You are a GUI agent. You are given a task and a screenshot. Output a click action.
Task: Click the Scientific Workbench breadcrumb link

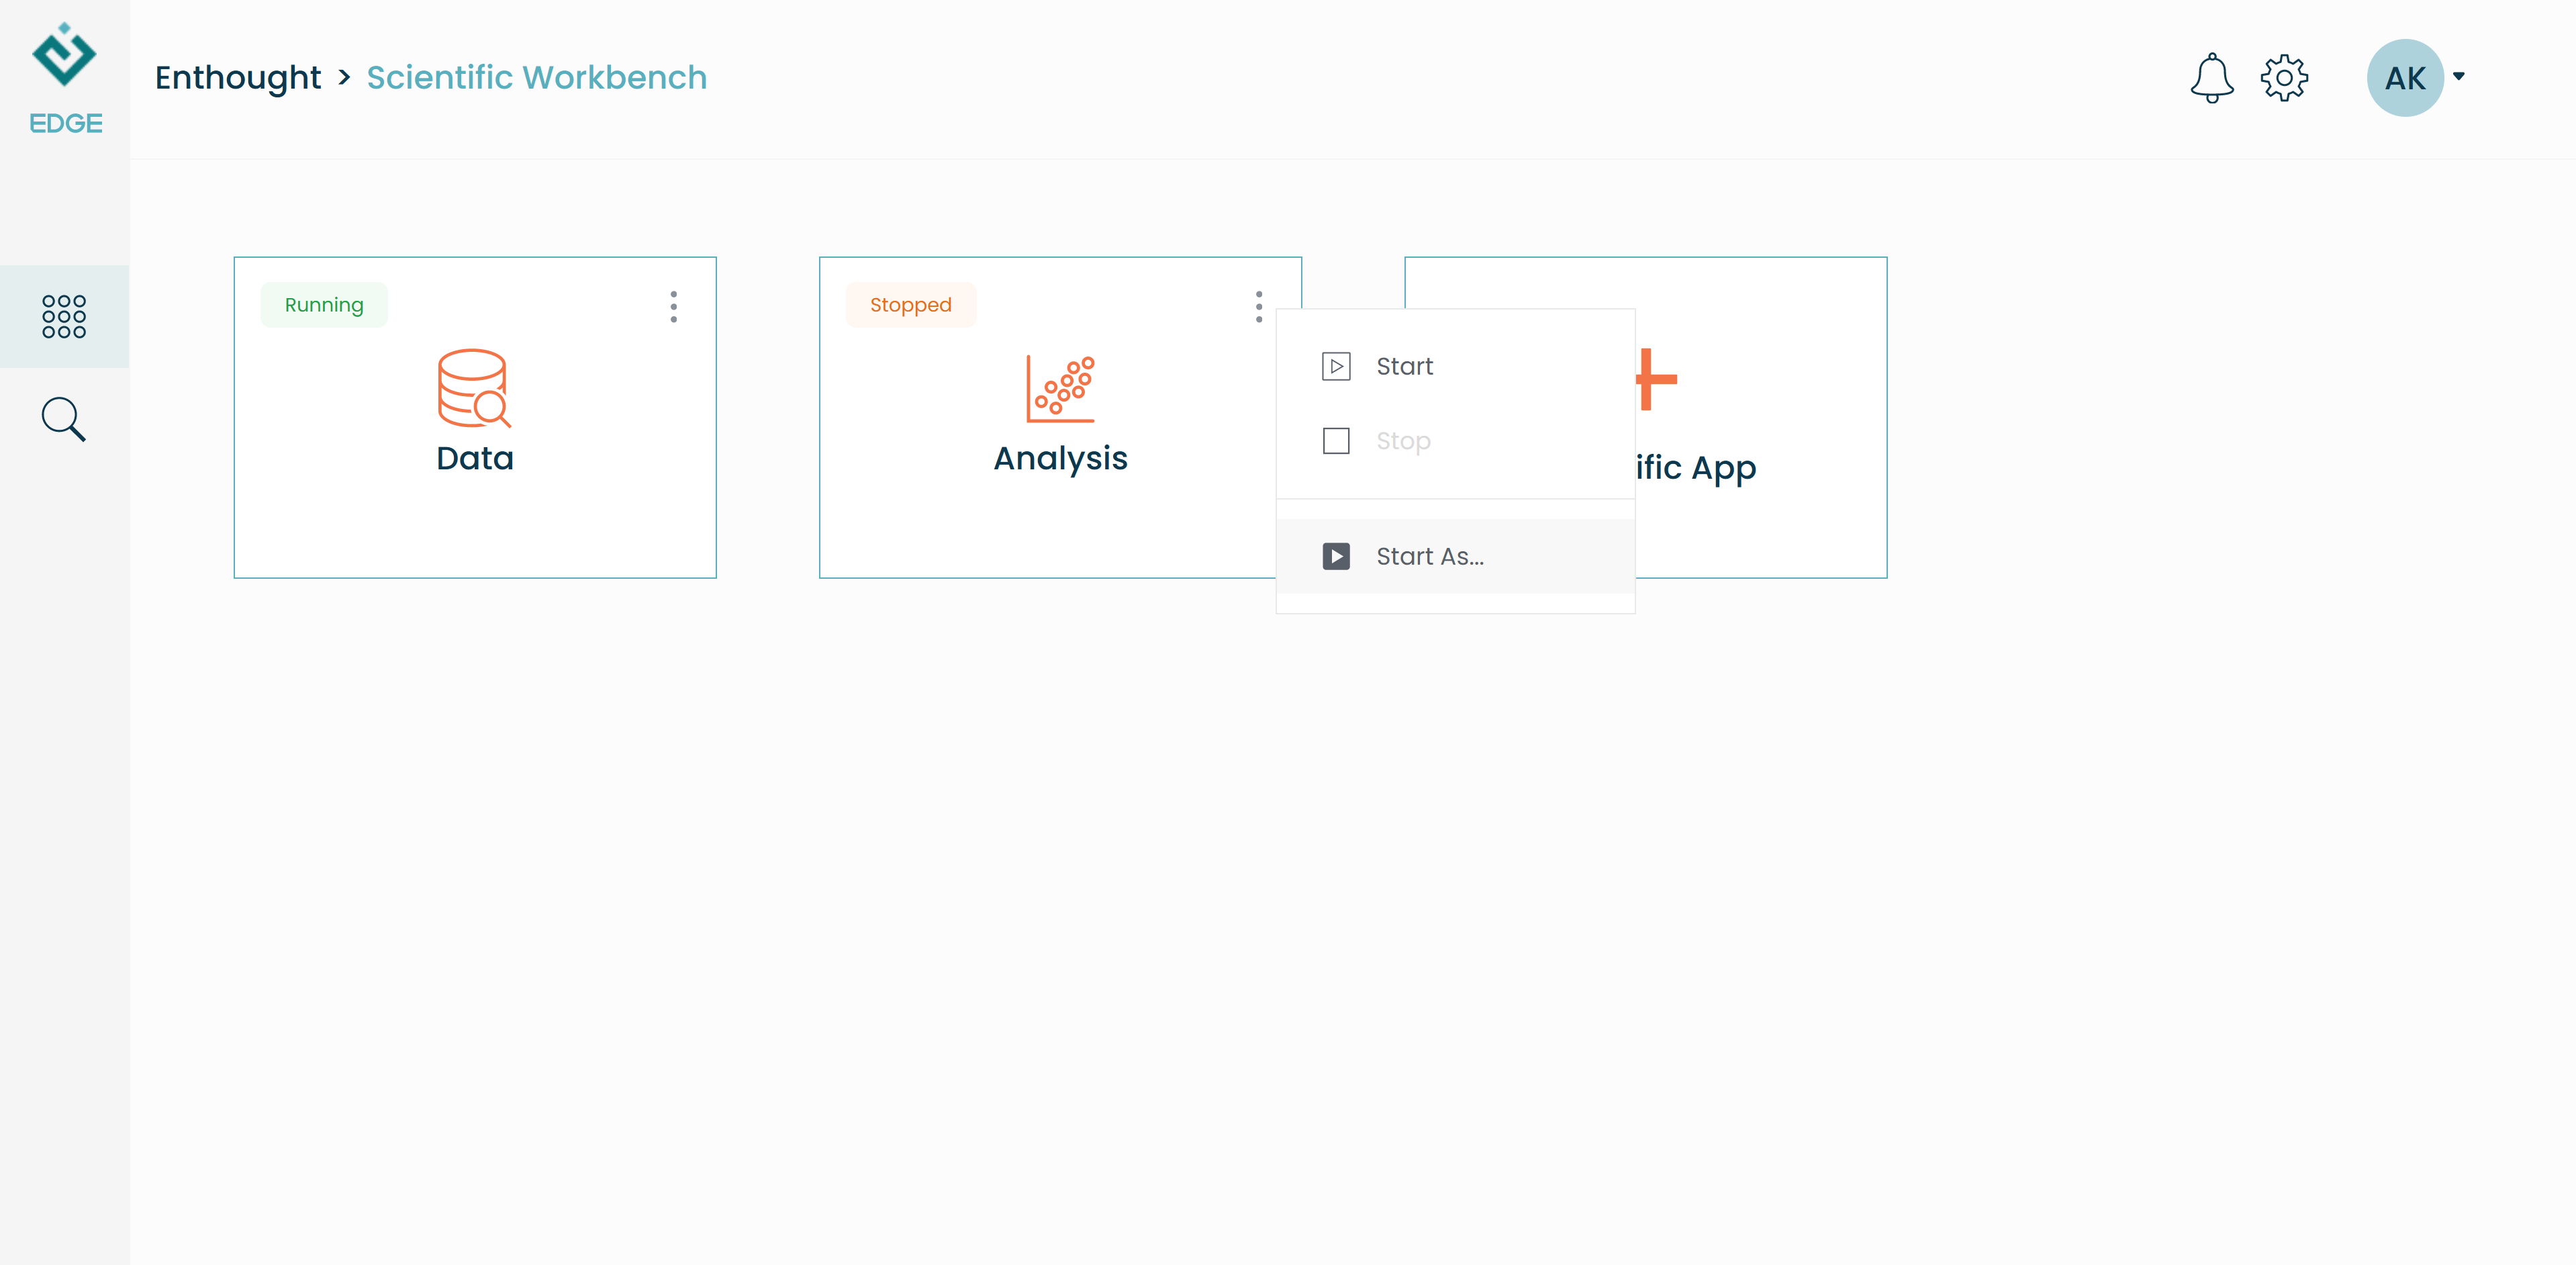coord(537,77)
